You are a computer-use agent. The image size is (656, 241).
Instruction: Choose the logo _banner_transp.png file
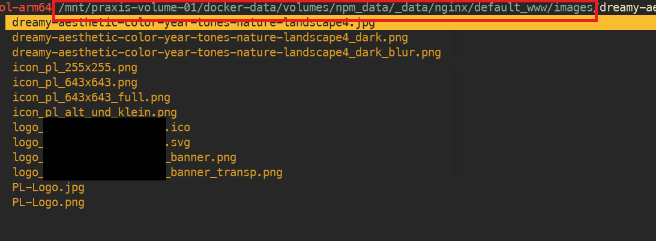147,173
